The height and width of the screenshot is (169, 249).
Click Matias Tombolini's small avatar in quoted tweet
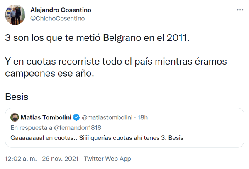click(x=14, y=117)
